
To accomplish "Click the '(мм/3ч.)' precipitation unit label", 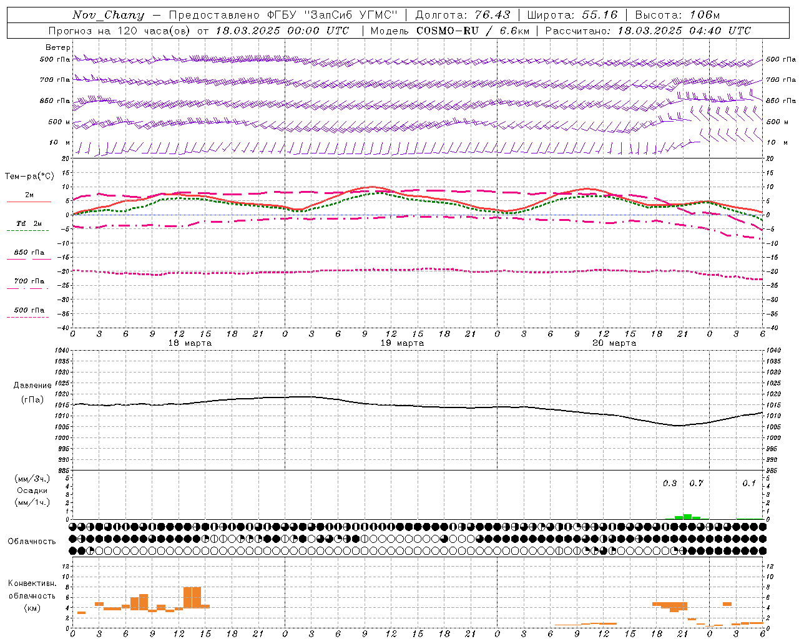I will point(32,479).
